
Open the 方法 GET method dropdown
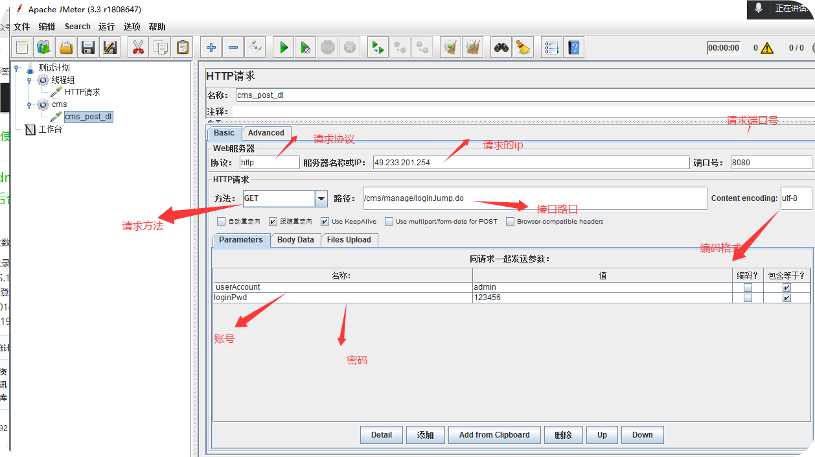click(321, 198)
